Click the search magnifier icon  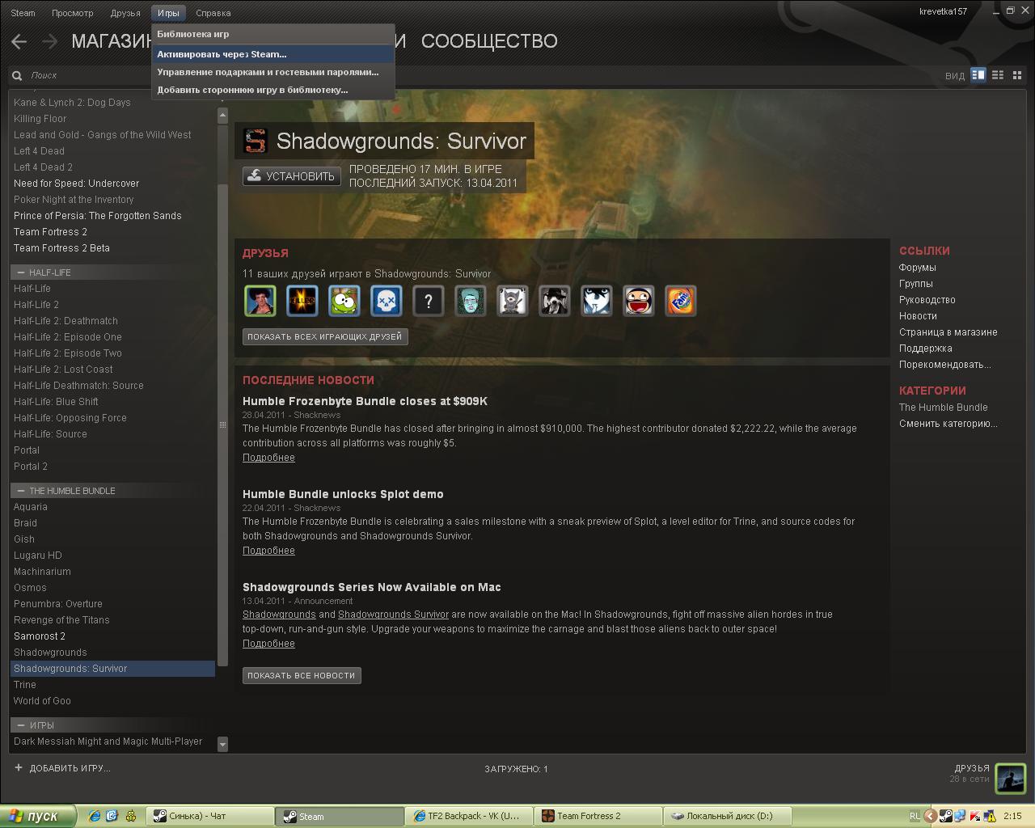pyautogui.click(x=17, y=75)
